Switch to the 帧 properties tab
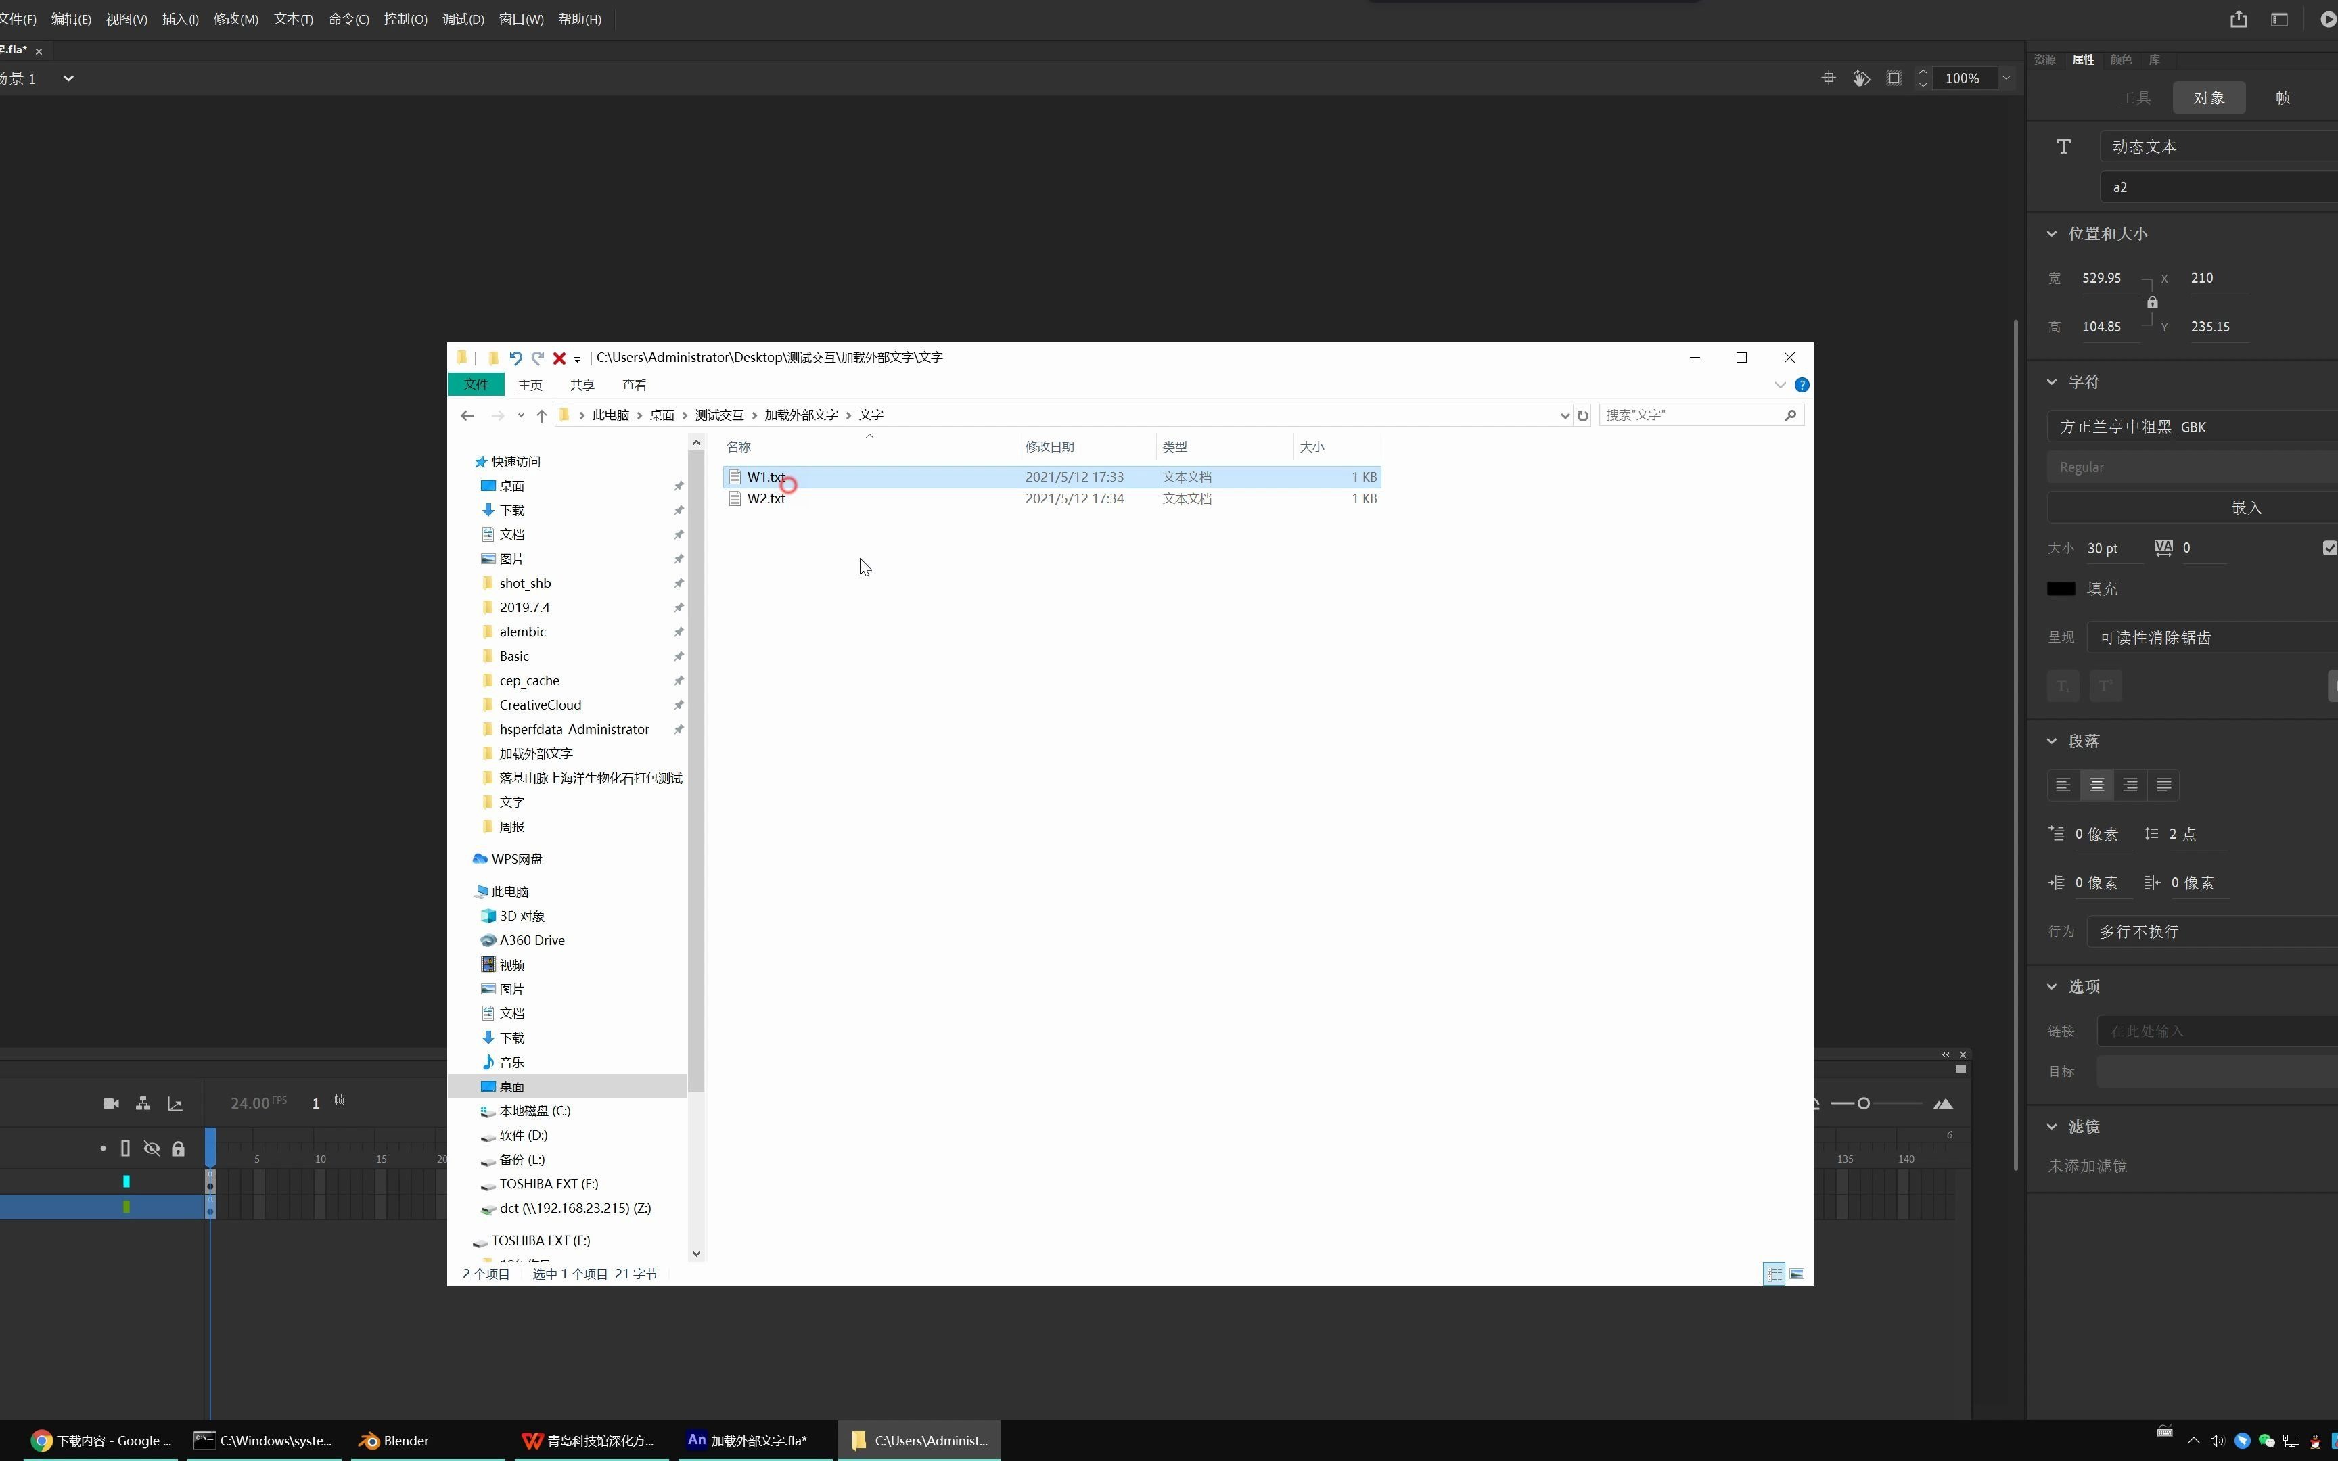This screenshot has width=2338, height=1461. coord(2282,97)
